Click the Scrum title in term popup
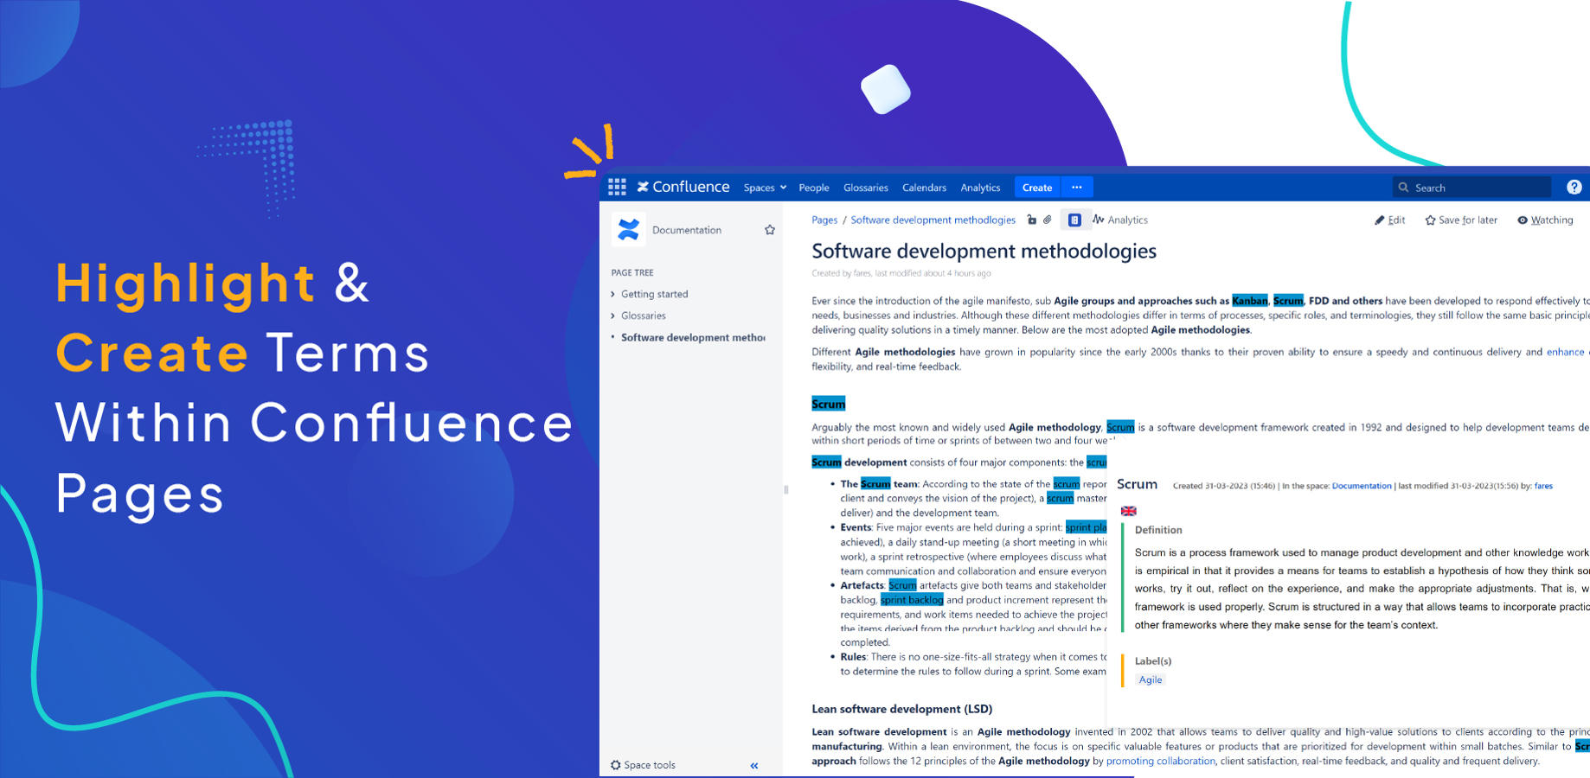 pyautogui.click(x=1137, y=484)
